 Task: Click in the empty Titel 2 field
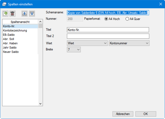click(x=108, y=36)
